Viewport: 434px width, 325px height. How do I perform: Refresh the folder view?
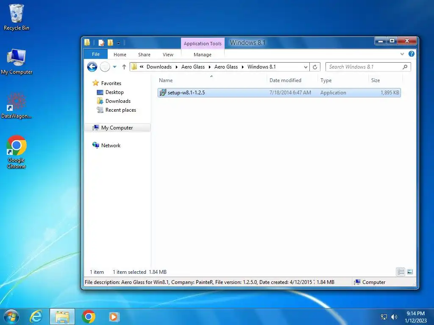(315, 67)
